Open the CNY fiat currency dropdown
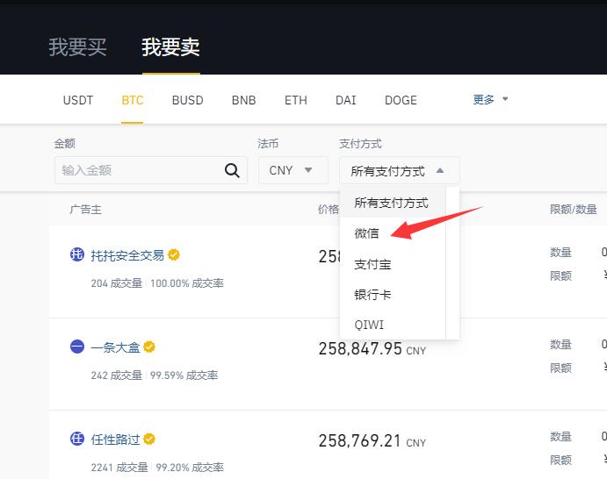607x479 pixels. pyautogui.click(x=293, y=170)
